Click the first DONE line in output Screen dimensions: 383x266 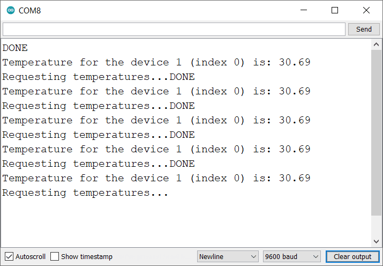pyautogui.click(x=15, y=48)
